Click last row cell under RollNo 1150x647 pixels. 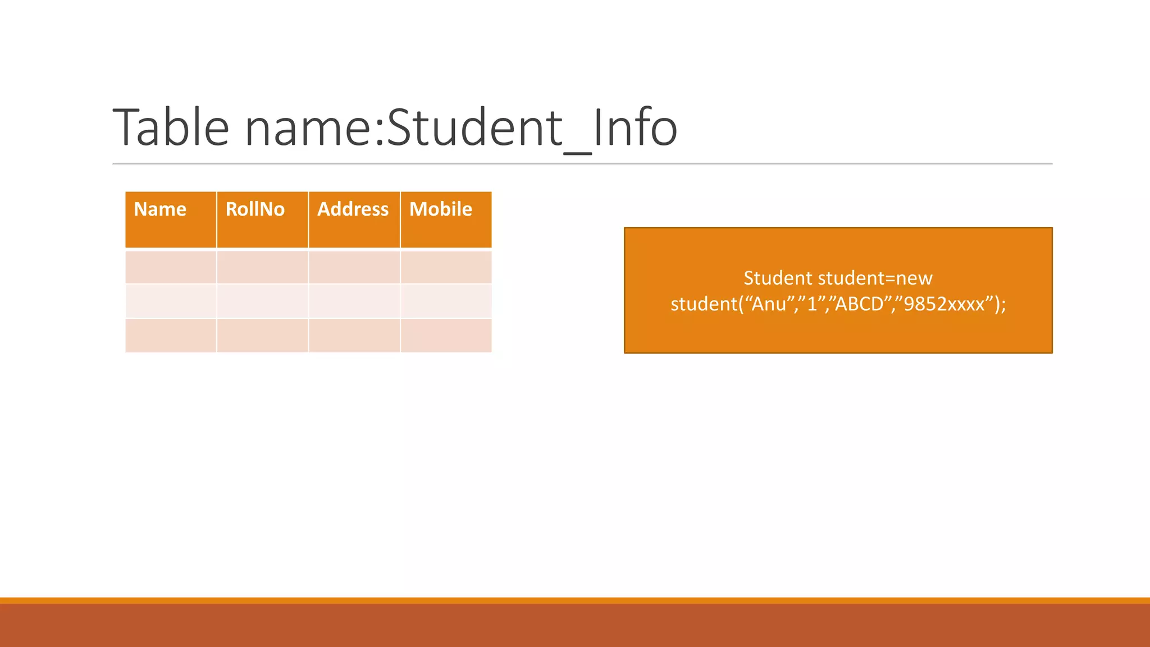click(x=262, y=335)
